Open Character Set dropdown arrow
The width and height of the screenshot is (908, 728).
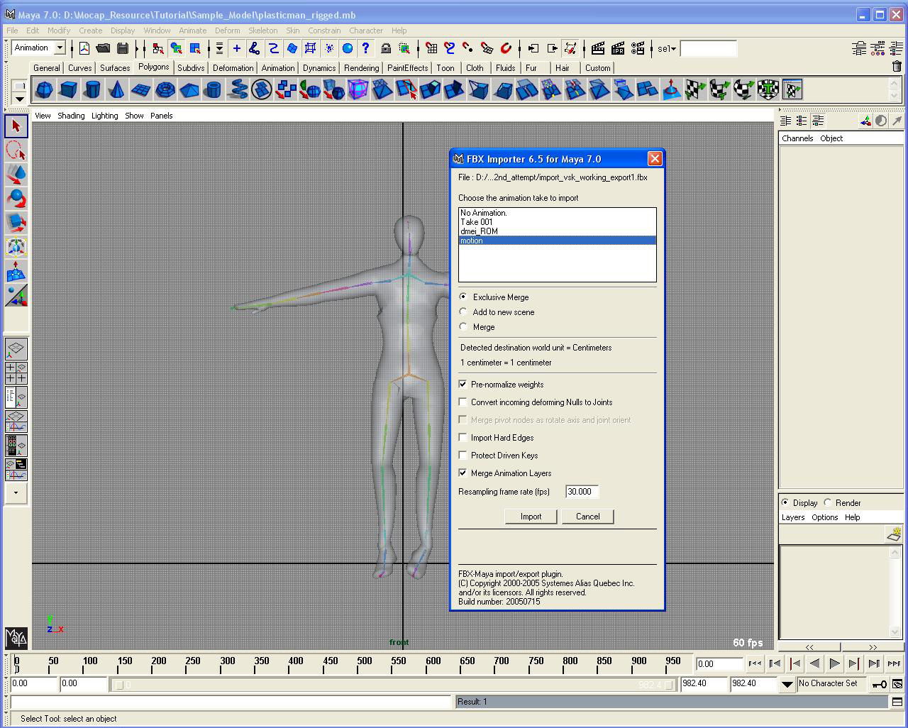pyautogui.click(x=787, y=684)
